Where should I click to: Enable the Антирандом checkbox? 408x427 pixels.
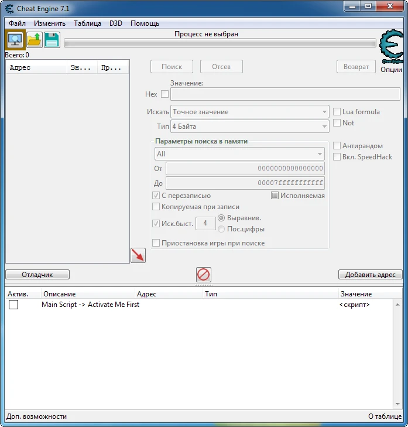(x=337, y=146)
